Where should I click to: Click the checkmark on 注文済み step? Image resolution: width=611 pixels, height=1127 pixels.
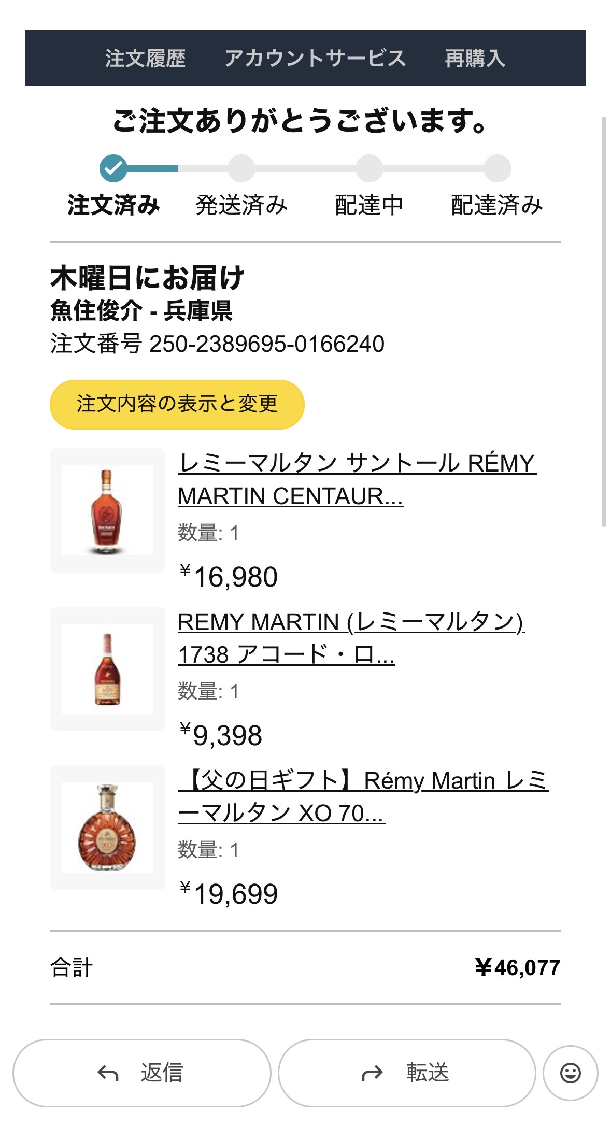[113, 168]
